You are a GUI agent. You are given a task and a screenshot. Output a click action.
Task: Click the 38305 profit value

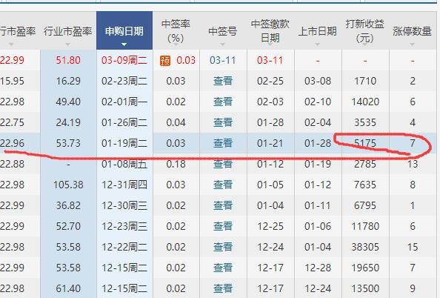(x=365, y=247)
